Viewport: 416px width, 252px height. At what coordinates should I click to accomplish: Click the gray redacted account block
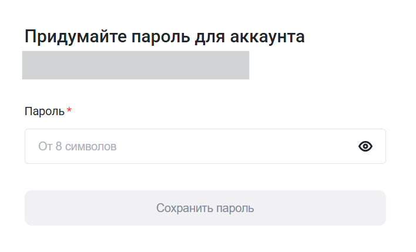point(136,65)
